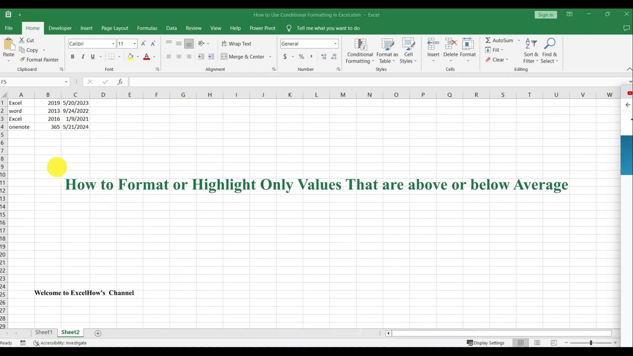Switch to the Page Layout tab
This screenshot has height=356, width=633.
(x=115, y=28)
